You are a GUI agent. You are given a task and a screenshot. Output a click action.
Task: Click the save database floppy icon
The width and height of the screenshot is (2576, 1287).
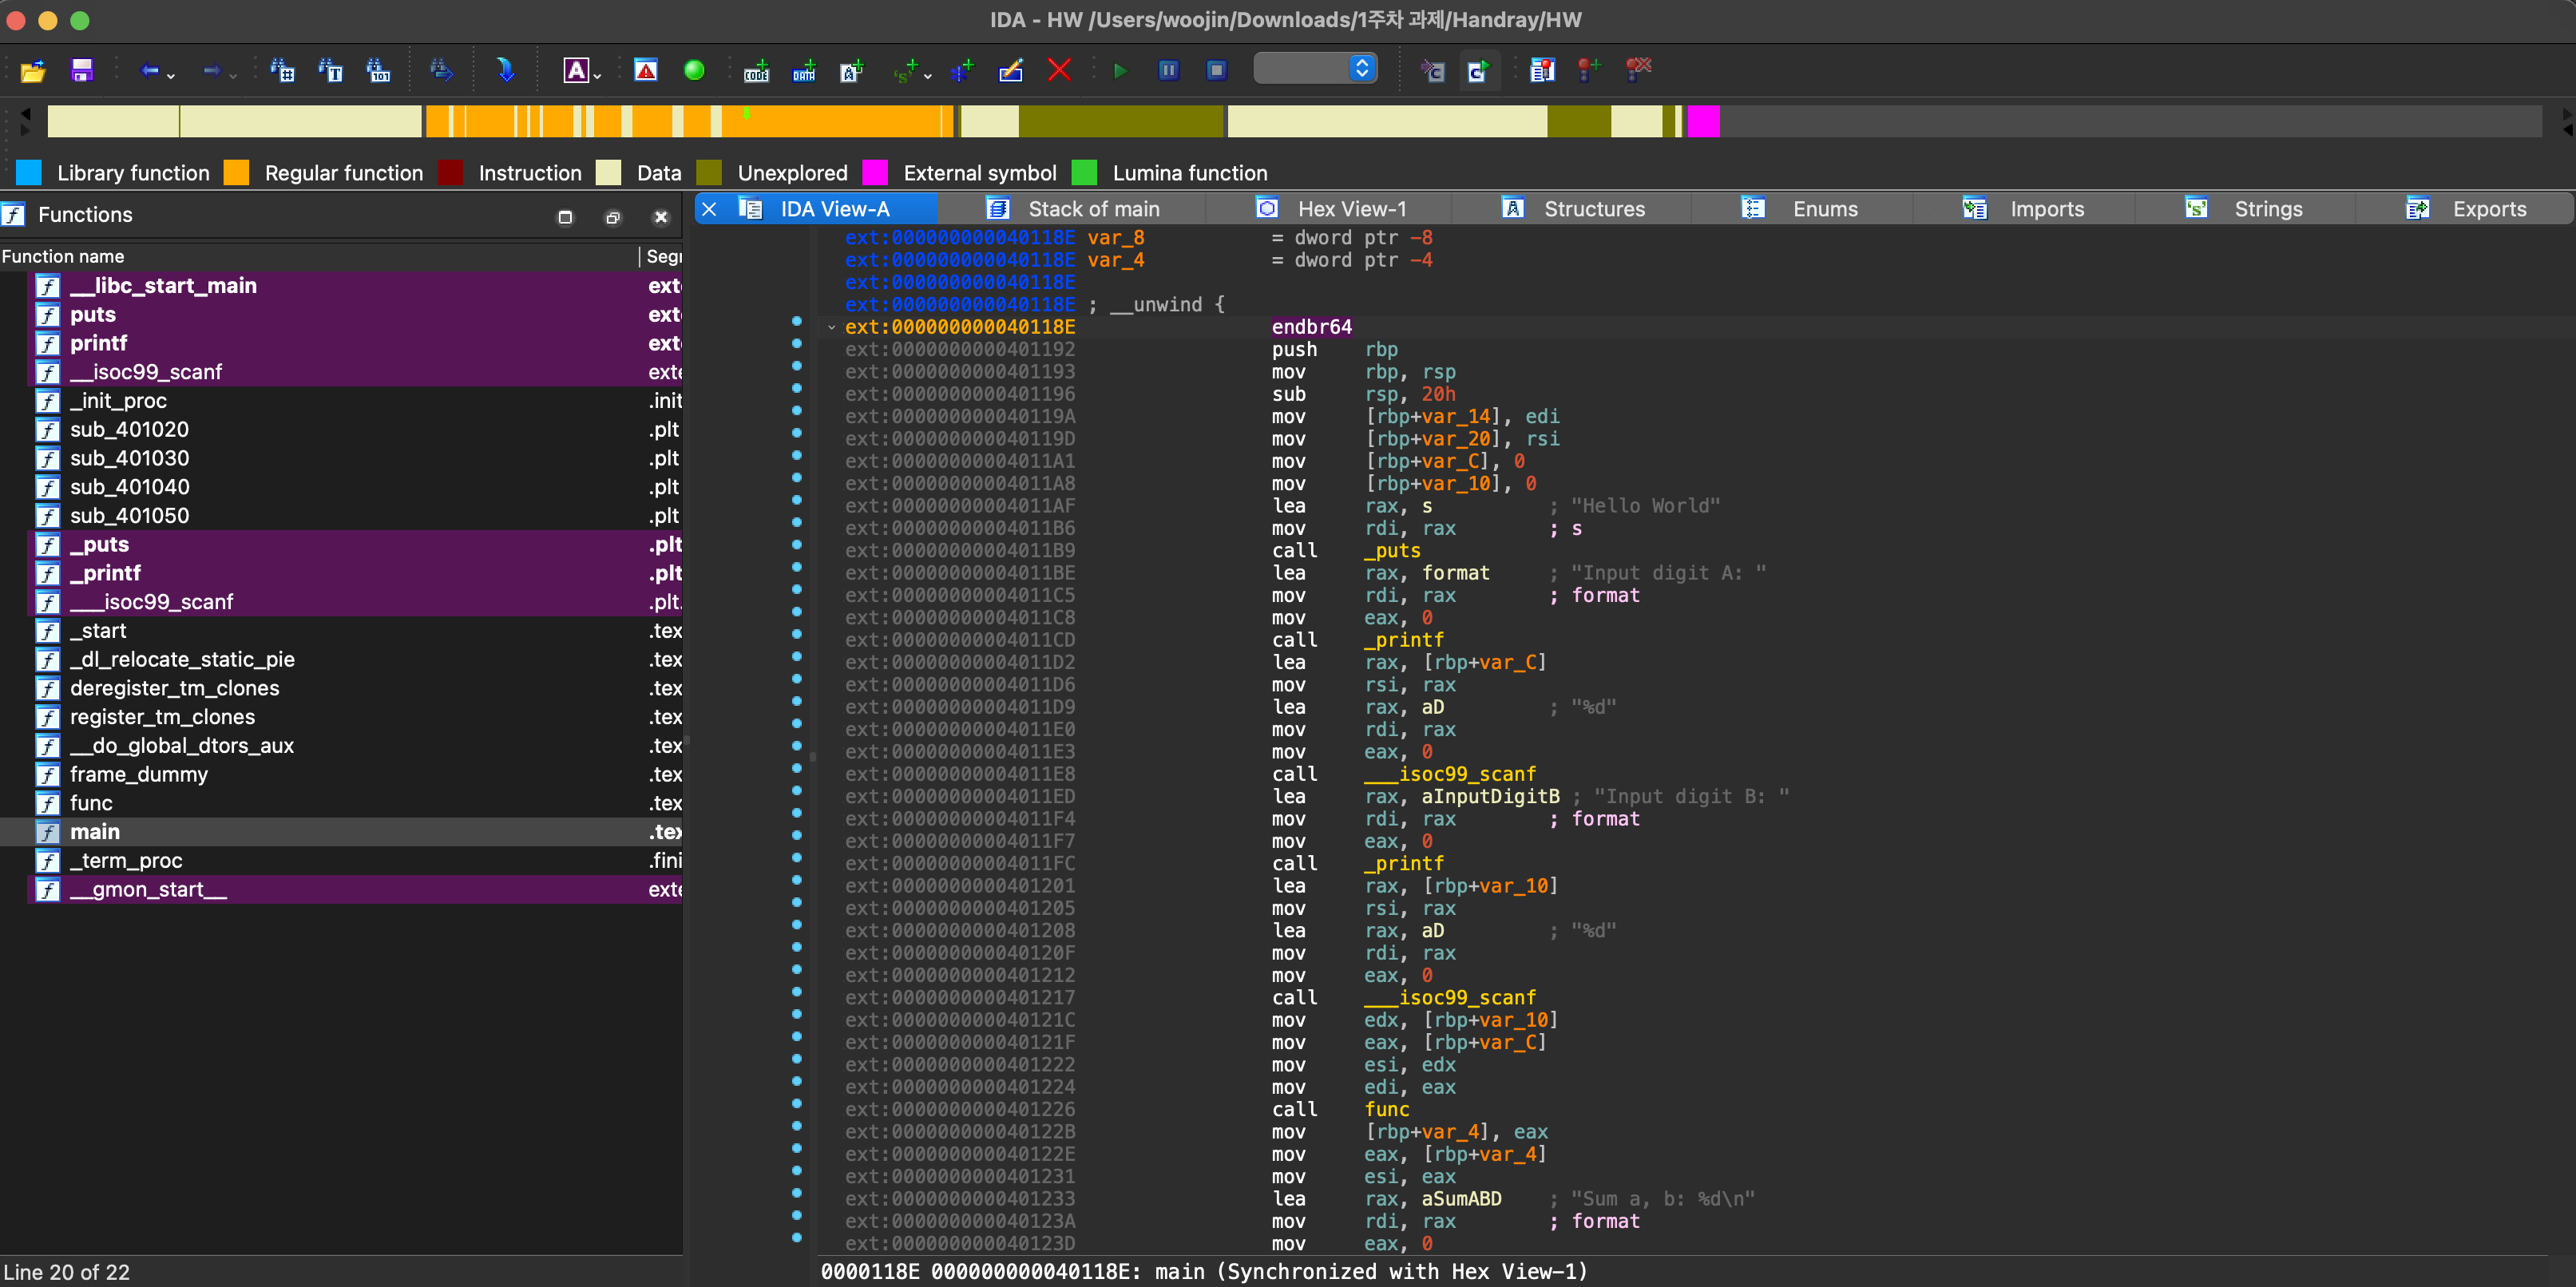coord(82,70)
